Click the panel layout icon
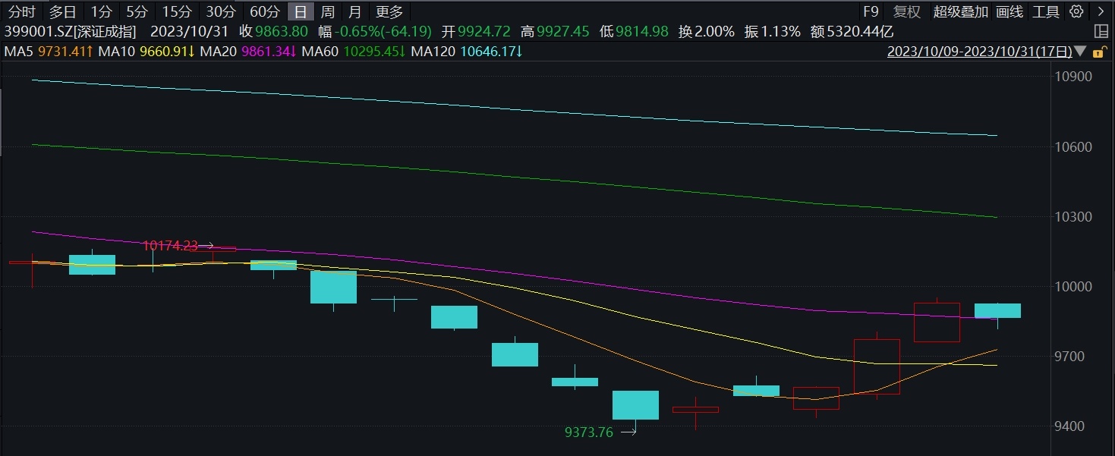 (x=1101, y=31)
